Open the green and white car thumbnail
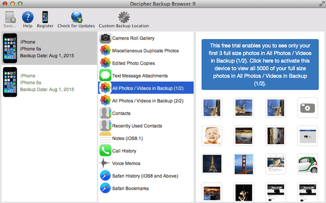This screenshot has width=326, height=203. (307, 164)
